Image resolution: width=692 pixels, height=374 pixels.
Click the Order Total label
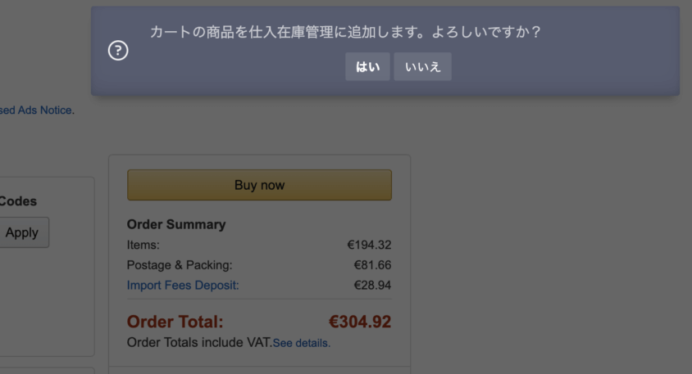175,322
